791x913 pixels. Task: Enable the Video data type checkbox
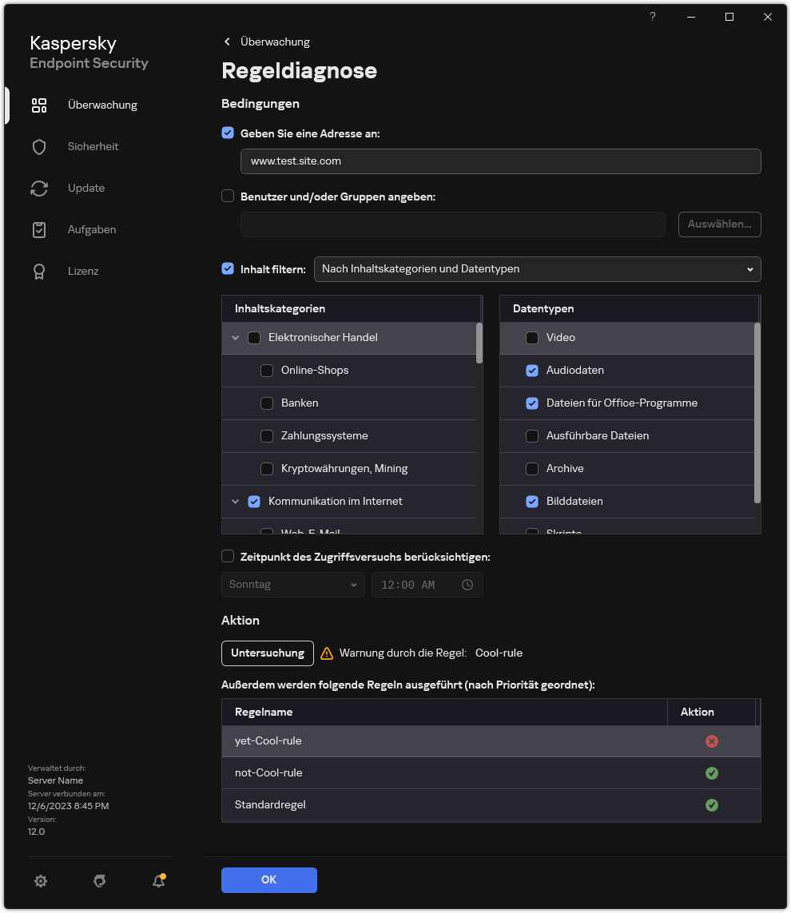point(532,338)
